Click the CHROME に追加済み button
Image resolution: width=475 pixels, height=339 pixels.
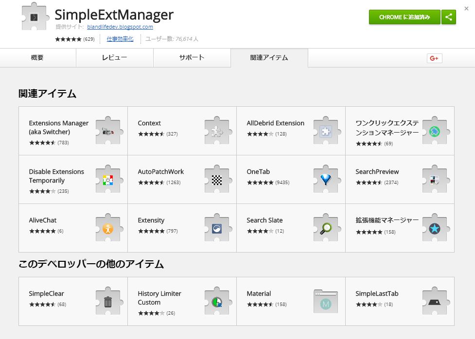(x=405, y=17)
